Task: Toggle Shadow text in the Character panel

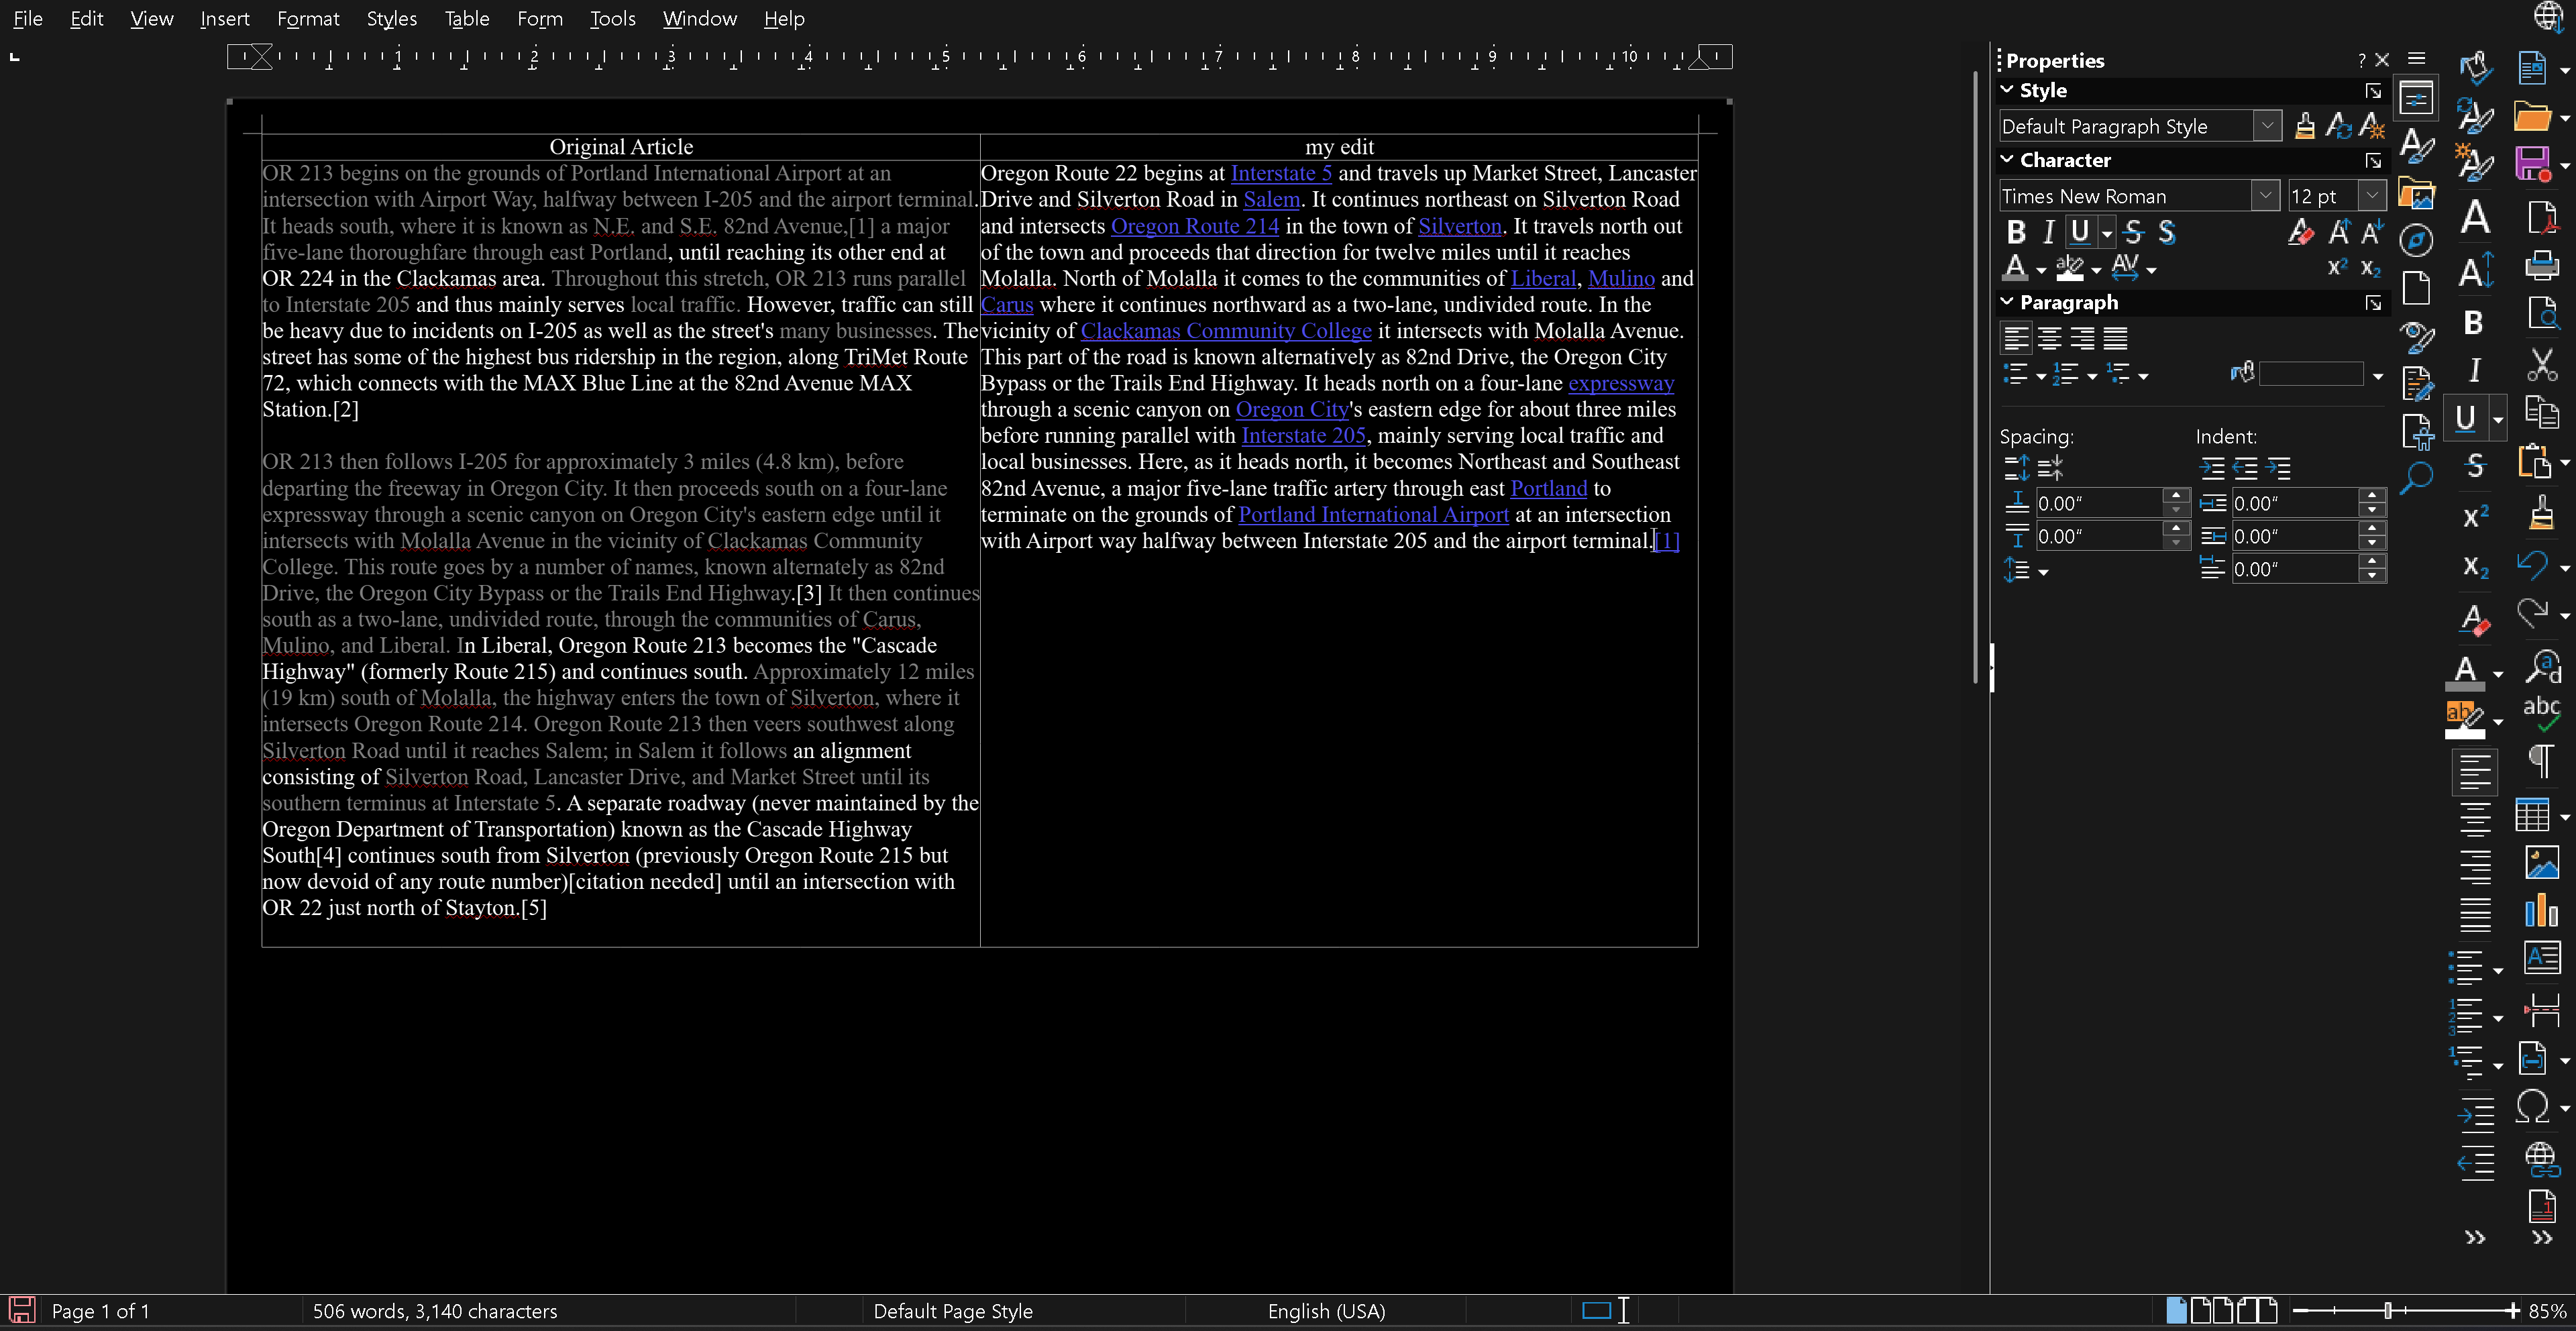Action: (2167, 232)
